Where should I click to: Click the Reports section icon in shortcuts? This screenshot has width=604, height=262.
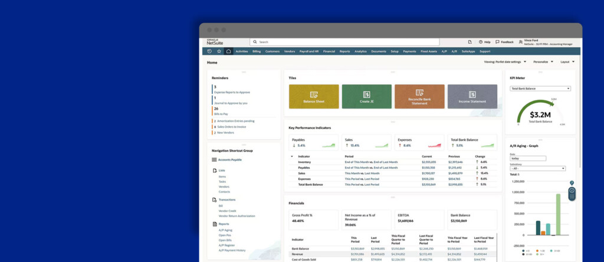215,224
